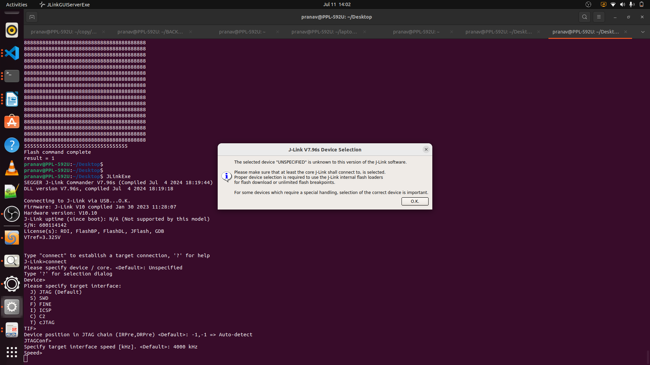The image size is (650, 365).
Task: Open the document viewer dock icon
Action: 12,330
